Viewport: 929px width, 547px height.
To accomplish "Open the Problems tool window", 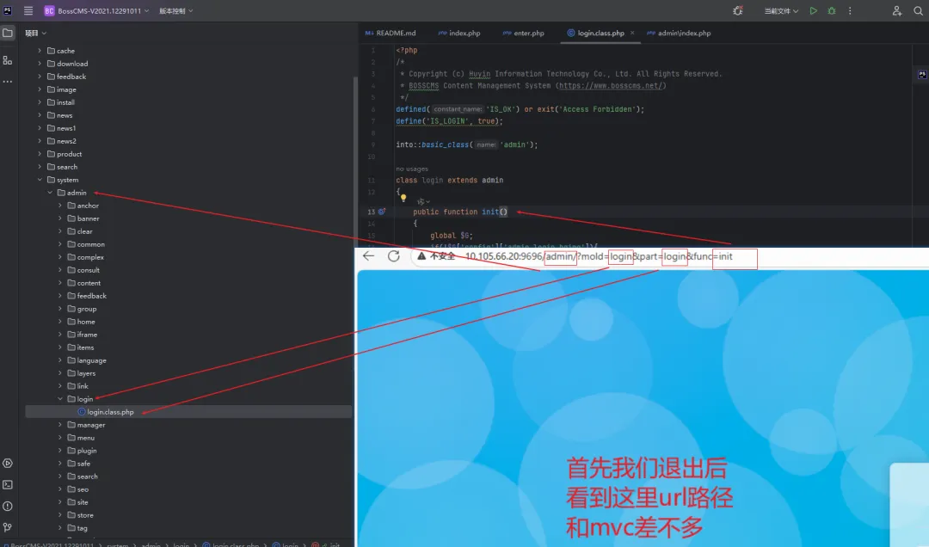I will 8,506.
